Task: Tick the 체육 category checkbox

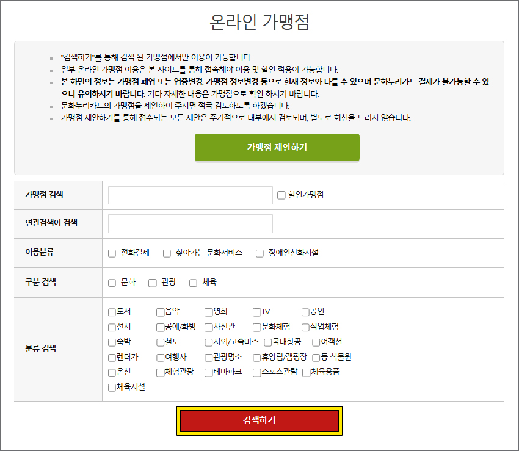Action: pos(193,283)
